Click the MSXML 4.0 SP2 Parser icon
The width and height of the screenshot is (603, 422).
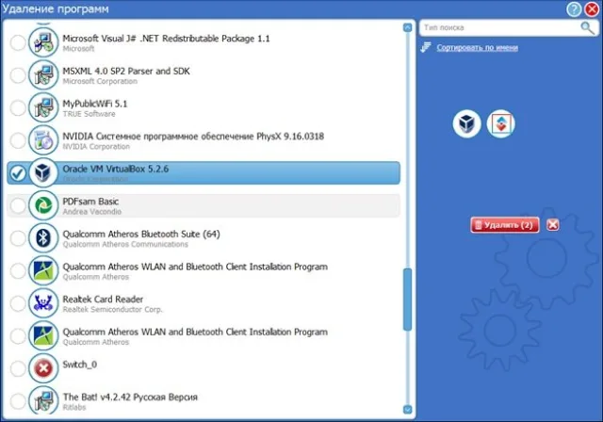[43, 75]
